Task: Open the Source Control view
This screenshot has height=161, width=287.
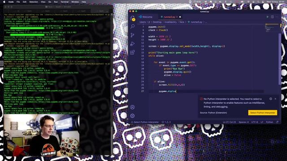Action: coord(133,35)
